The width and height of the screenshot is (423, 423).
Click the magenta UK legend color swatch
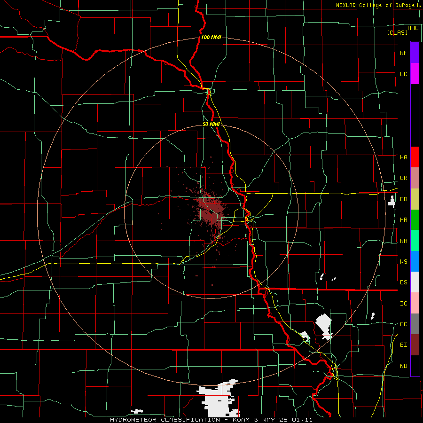pyautogui.click(x=415, y=73)
